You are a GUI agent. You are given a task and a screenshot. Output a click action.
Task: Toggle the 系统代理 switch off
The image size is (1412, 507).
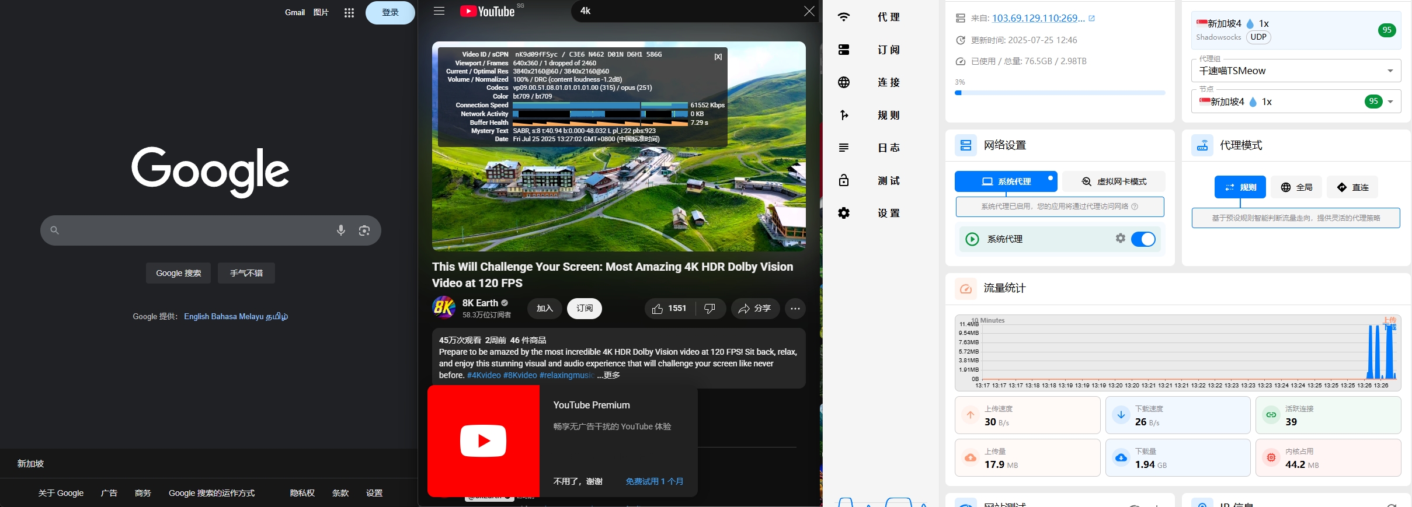(1143, 239)
